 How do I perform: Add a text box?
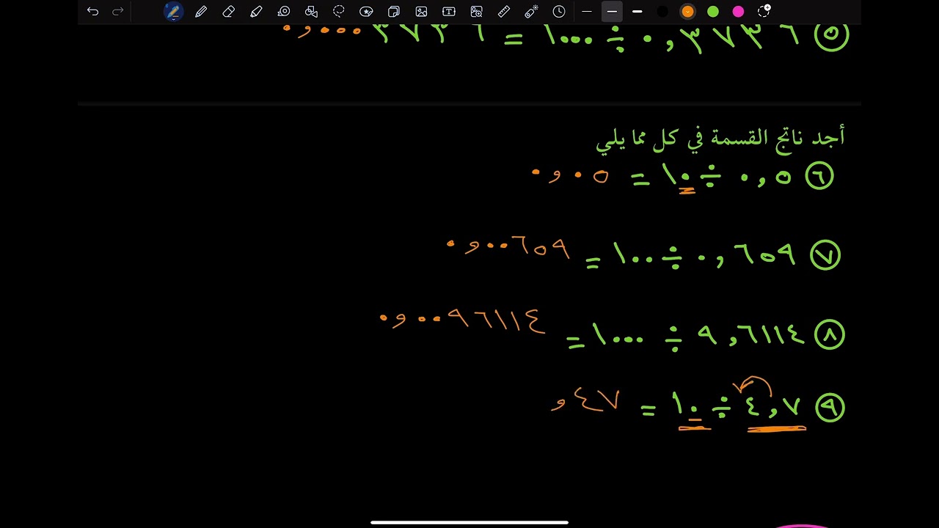coord(448,11)
